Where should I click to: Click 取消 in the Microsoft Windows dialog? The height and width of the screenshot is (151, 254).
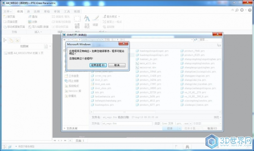[117, 65]
